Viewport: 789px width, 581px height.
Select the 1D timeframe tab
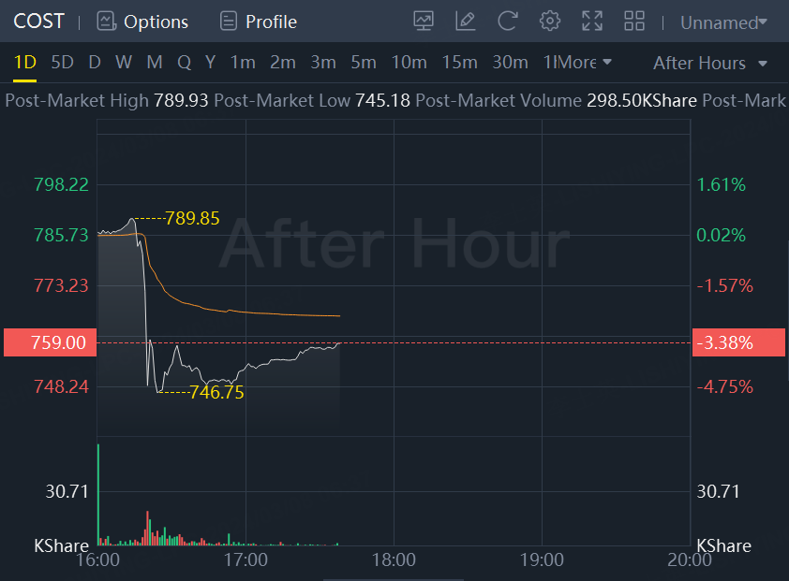pos(24,63)
